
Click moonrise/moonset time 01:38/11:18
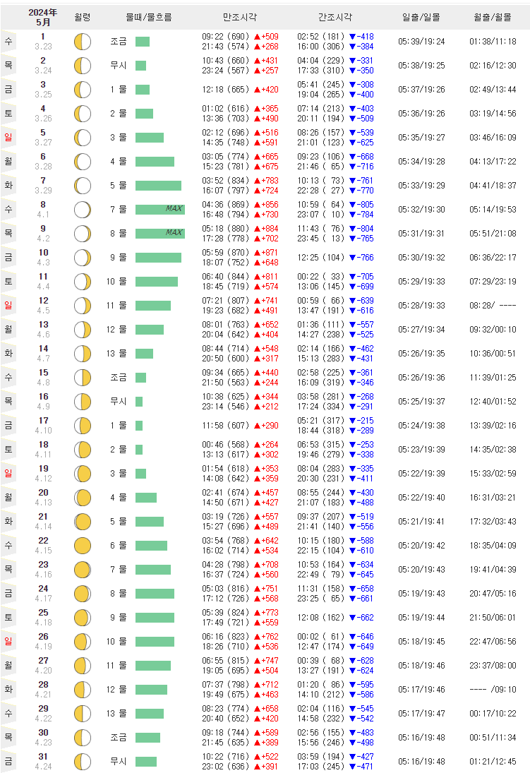[493, 42]
